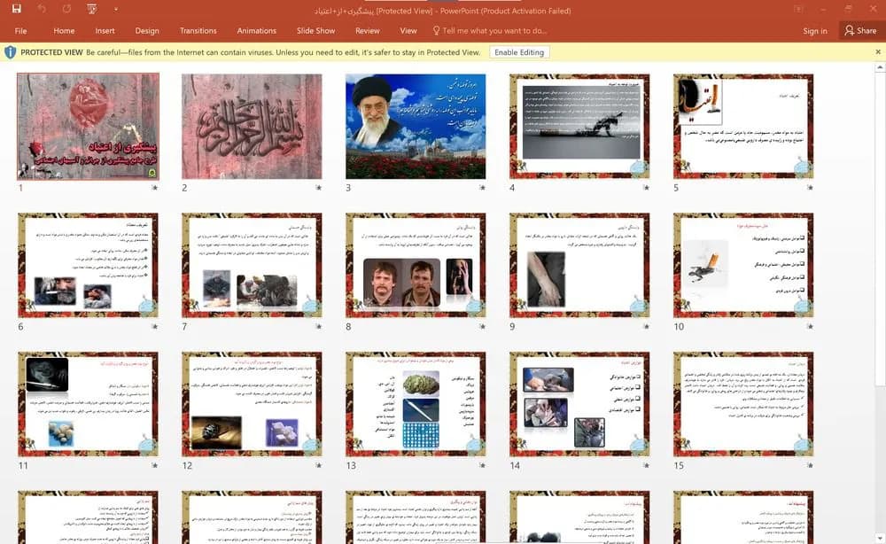Open the Review tab
The height and width of the screenshot is (544, 886).
pyautogui.click(x=368, y=30)
